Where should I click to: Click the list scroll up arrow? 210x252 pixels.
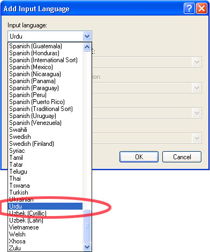click(87, 47)
